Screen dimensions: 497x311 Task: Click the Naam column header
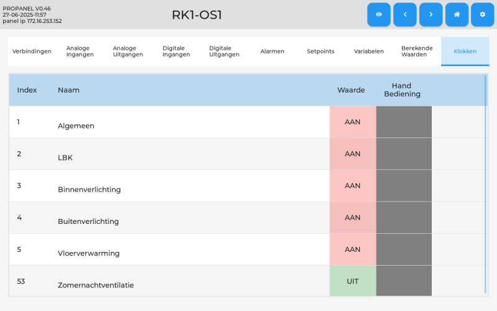click(x=68, y=90)
